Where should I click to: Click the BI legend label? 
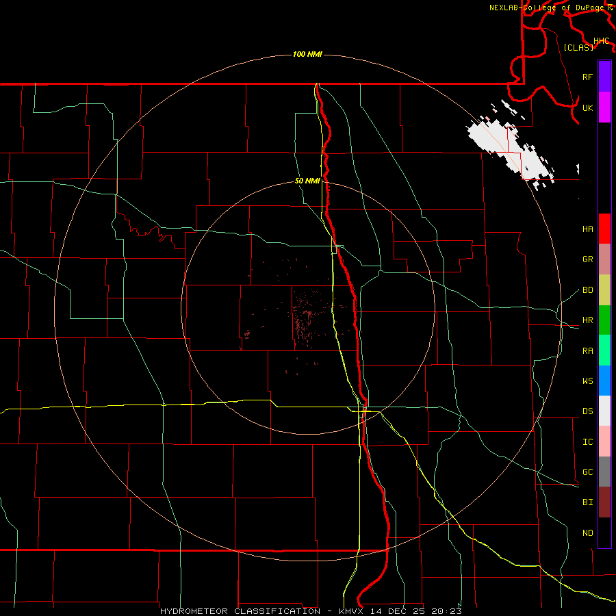click(x=587, y=502)
